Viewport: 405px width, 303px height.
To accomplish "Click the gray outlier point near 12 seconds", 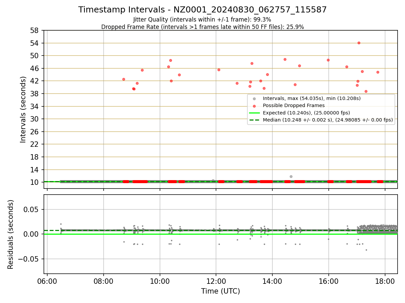I will pyautogui.click(x=291, y=176).
